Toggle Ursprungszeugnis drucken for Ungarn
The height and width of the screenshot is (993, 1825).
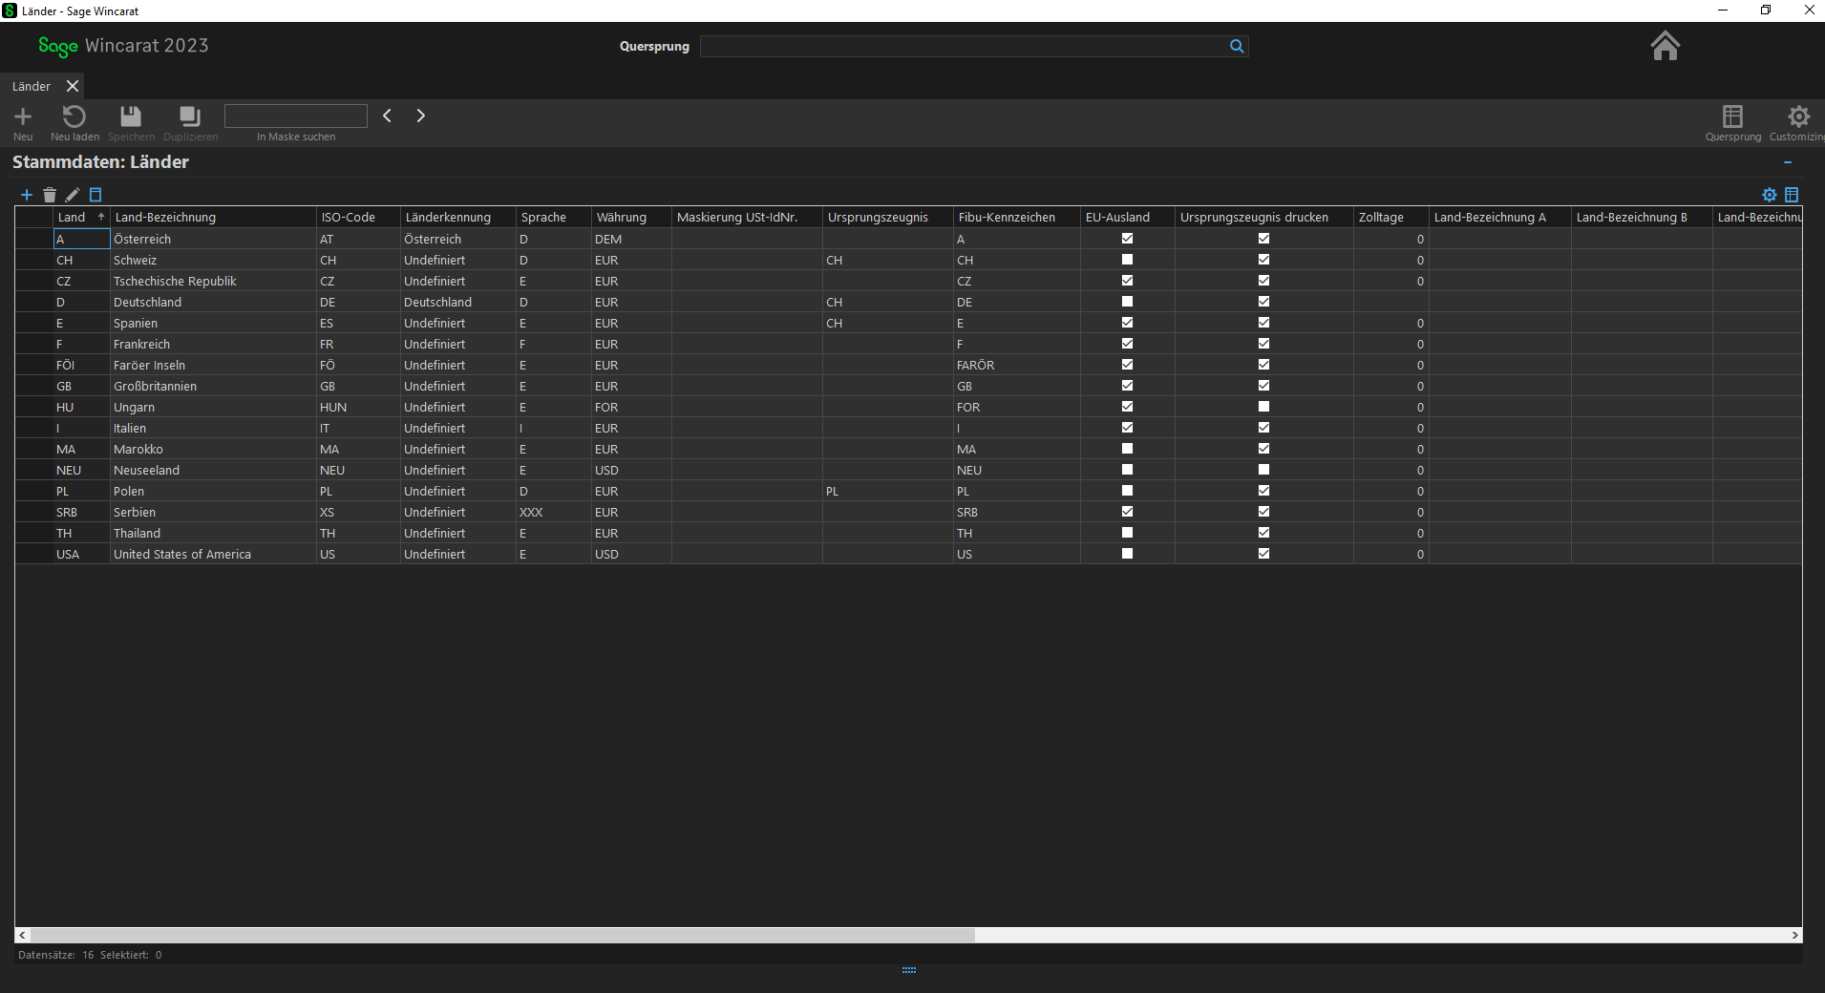pos(1263,407)
